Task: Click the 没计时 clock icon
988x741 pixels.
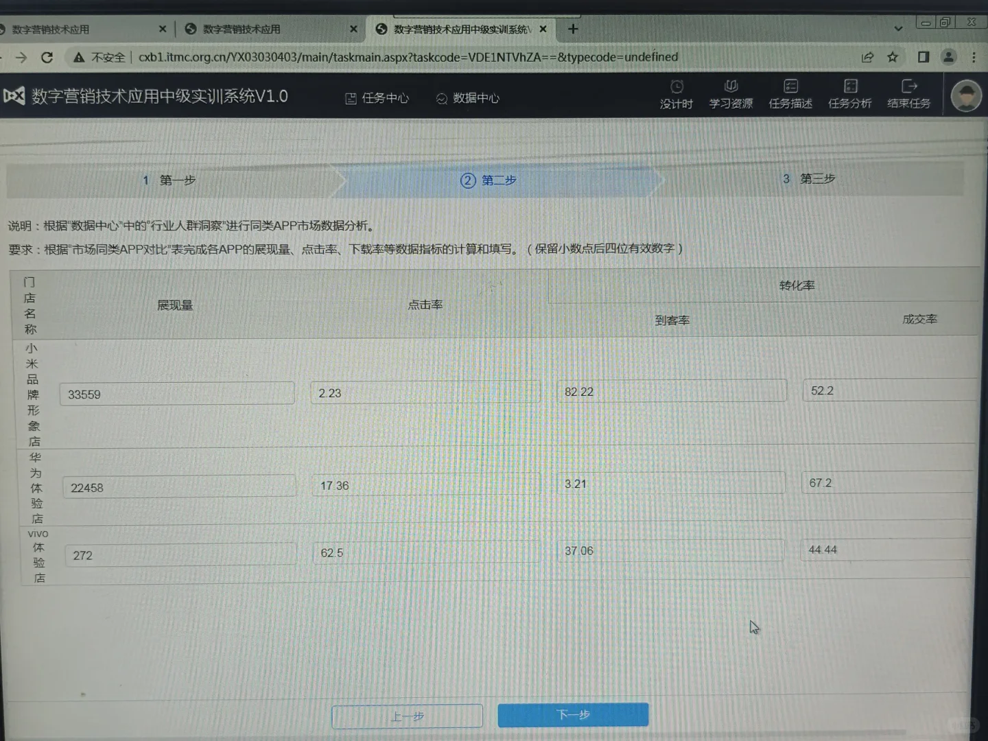Action: click(677, 86)
